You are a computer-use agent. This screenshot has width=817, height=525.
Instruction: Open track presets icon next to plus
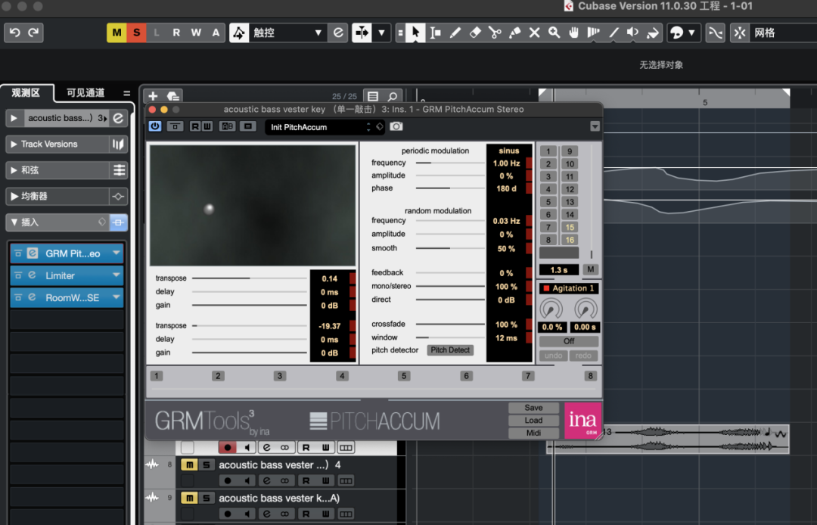[173, 96]
